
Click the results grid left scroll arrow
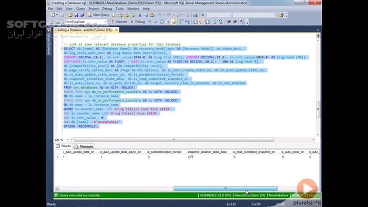(57, 188)
